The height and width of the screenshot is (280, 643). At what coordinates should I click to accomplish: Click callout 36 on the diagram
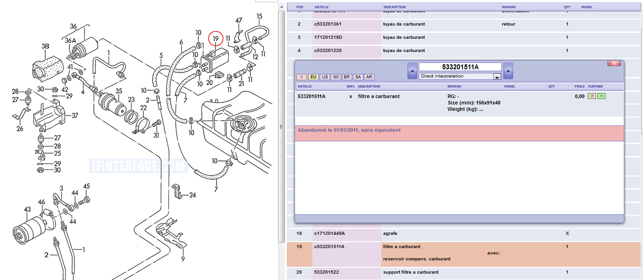(x=74, y=26)
